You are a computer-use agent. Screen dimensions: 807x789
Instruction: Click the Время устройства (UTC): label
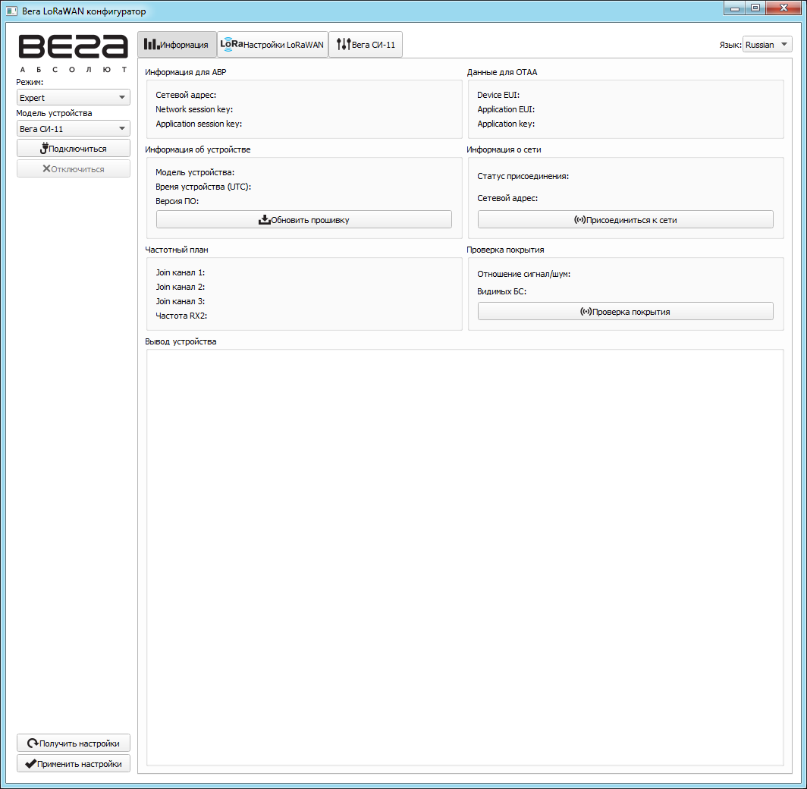point(203,187)
